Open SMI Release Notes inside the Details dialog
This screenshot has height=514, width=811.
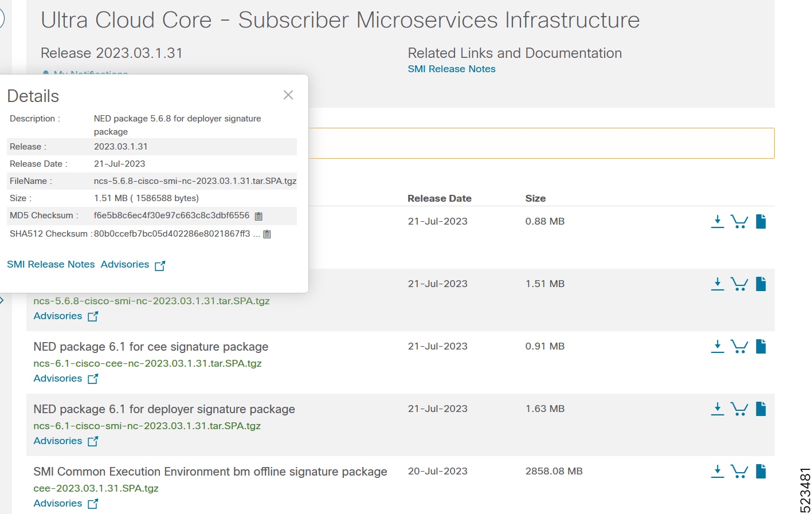(x=50, y=264)
